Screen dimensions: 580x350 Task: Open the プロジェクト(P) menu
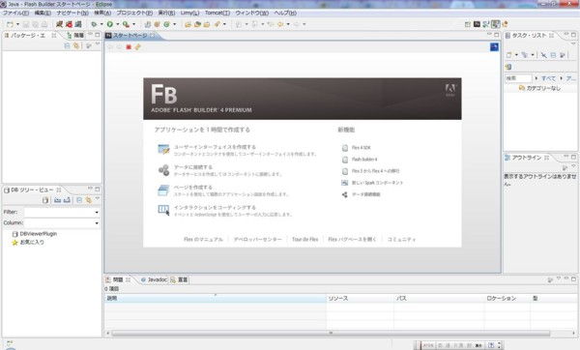point(134,13)
